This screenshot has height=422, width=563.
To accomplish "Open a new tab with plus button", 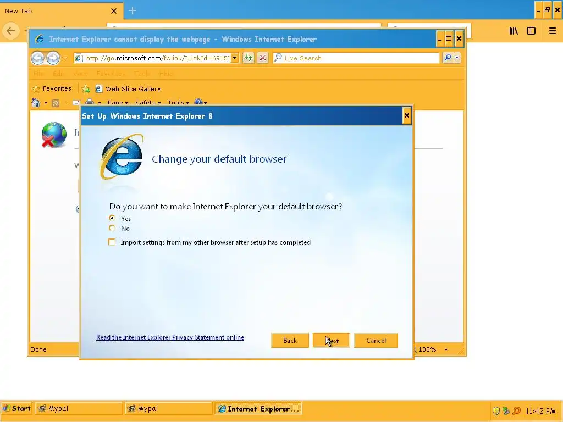I will point(132,11).
